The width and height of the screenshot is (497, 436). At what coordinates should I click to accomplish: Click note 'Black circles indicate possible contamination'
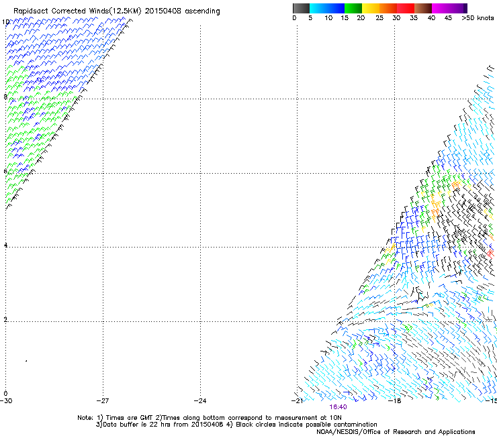pyautogui.click(x=306, y=425)
